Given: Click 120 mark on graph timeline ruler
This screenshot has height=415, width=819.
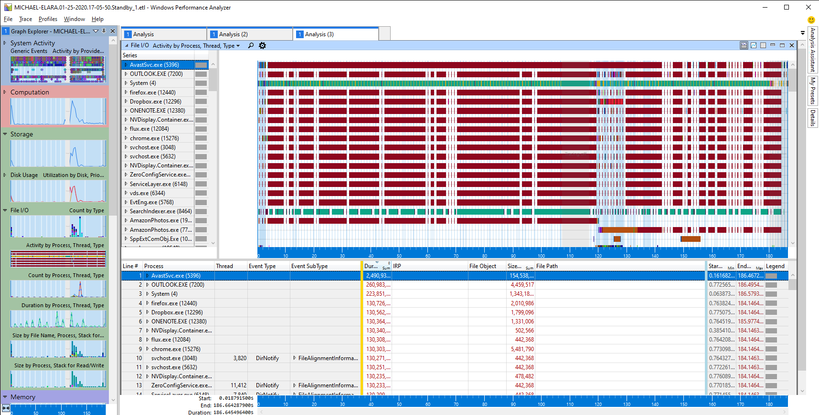Looking at the screenshot, I should (x=598, y=256).
